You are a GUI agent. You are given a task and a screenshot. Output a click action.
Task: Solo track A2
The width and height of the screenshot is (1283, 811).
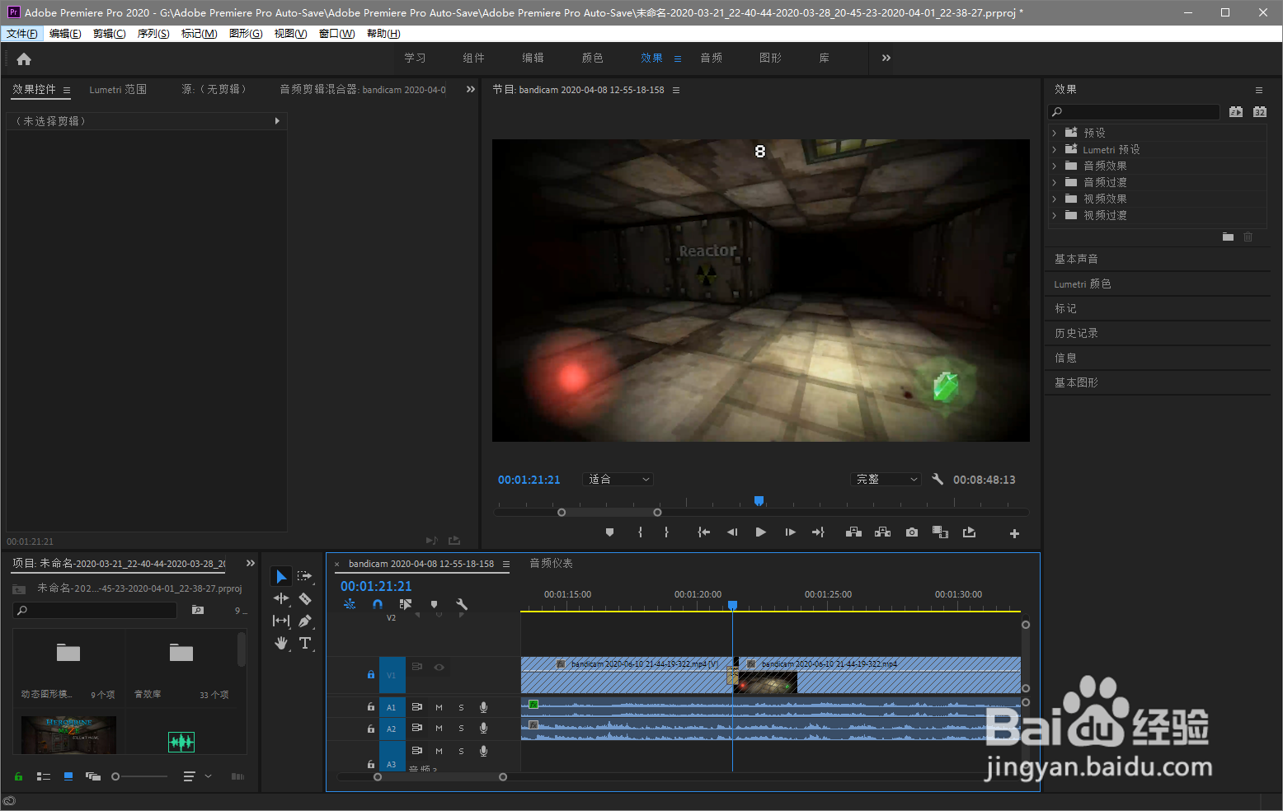coord(461,729)
